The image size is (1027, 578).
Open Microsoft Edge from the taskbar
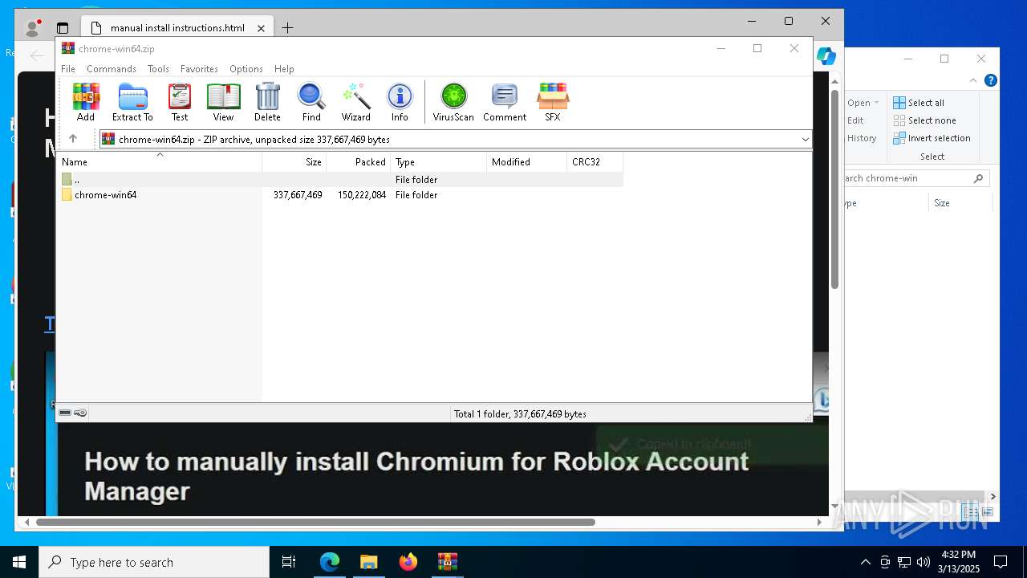[x=330, y=562]
